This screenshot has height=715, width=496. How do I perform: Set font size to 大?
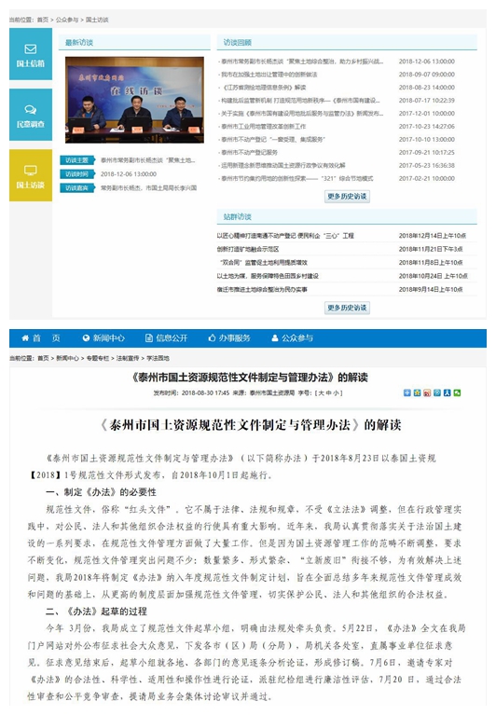coord(321,392)
